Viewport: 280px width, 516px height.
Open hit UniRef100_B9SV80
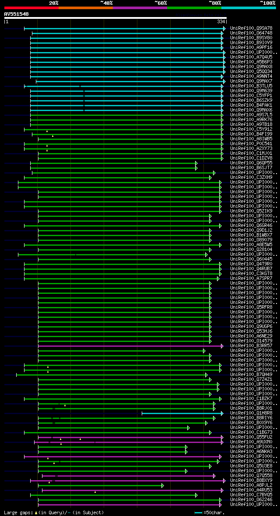251,38
